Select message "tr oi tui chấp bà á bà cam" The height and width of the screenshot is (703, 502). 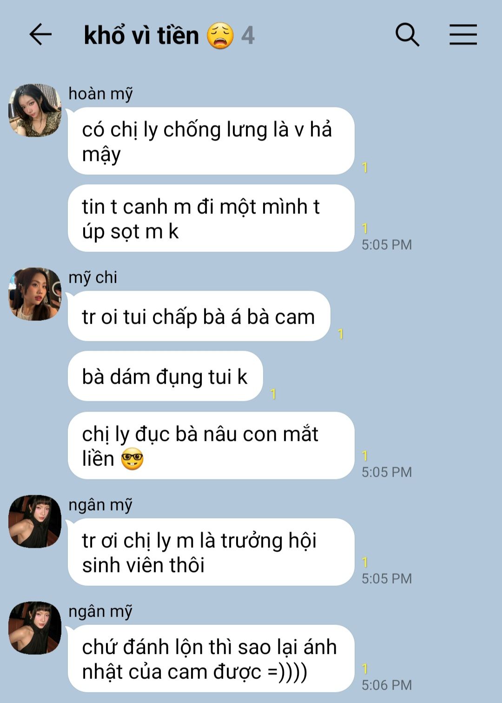199,316
